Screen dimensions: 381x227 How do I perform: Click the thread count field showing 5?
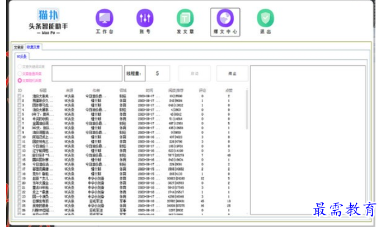point(157,73)
